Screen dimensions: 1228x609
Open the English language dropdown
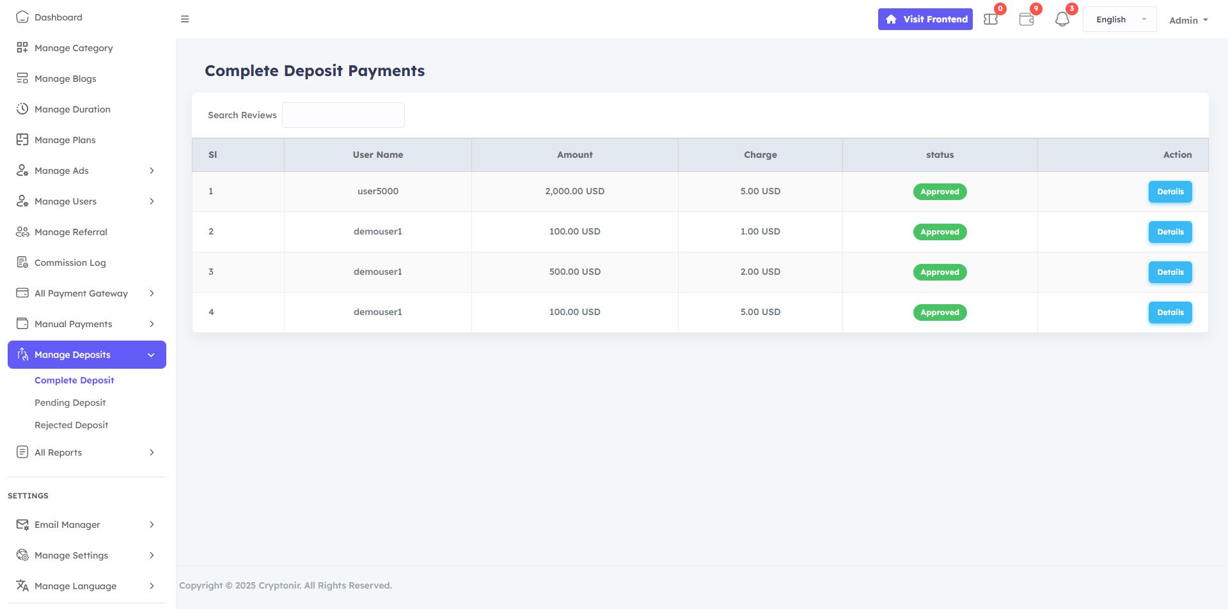pyautogui.click(x=1119, y=20)
